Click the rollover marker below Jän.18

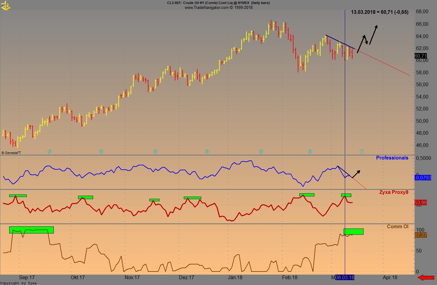(261, 152)
